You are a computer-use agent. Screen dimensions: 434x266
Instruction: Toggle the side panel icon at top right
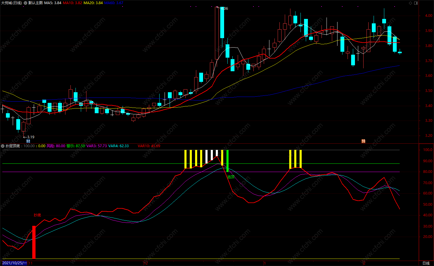416,3
